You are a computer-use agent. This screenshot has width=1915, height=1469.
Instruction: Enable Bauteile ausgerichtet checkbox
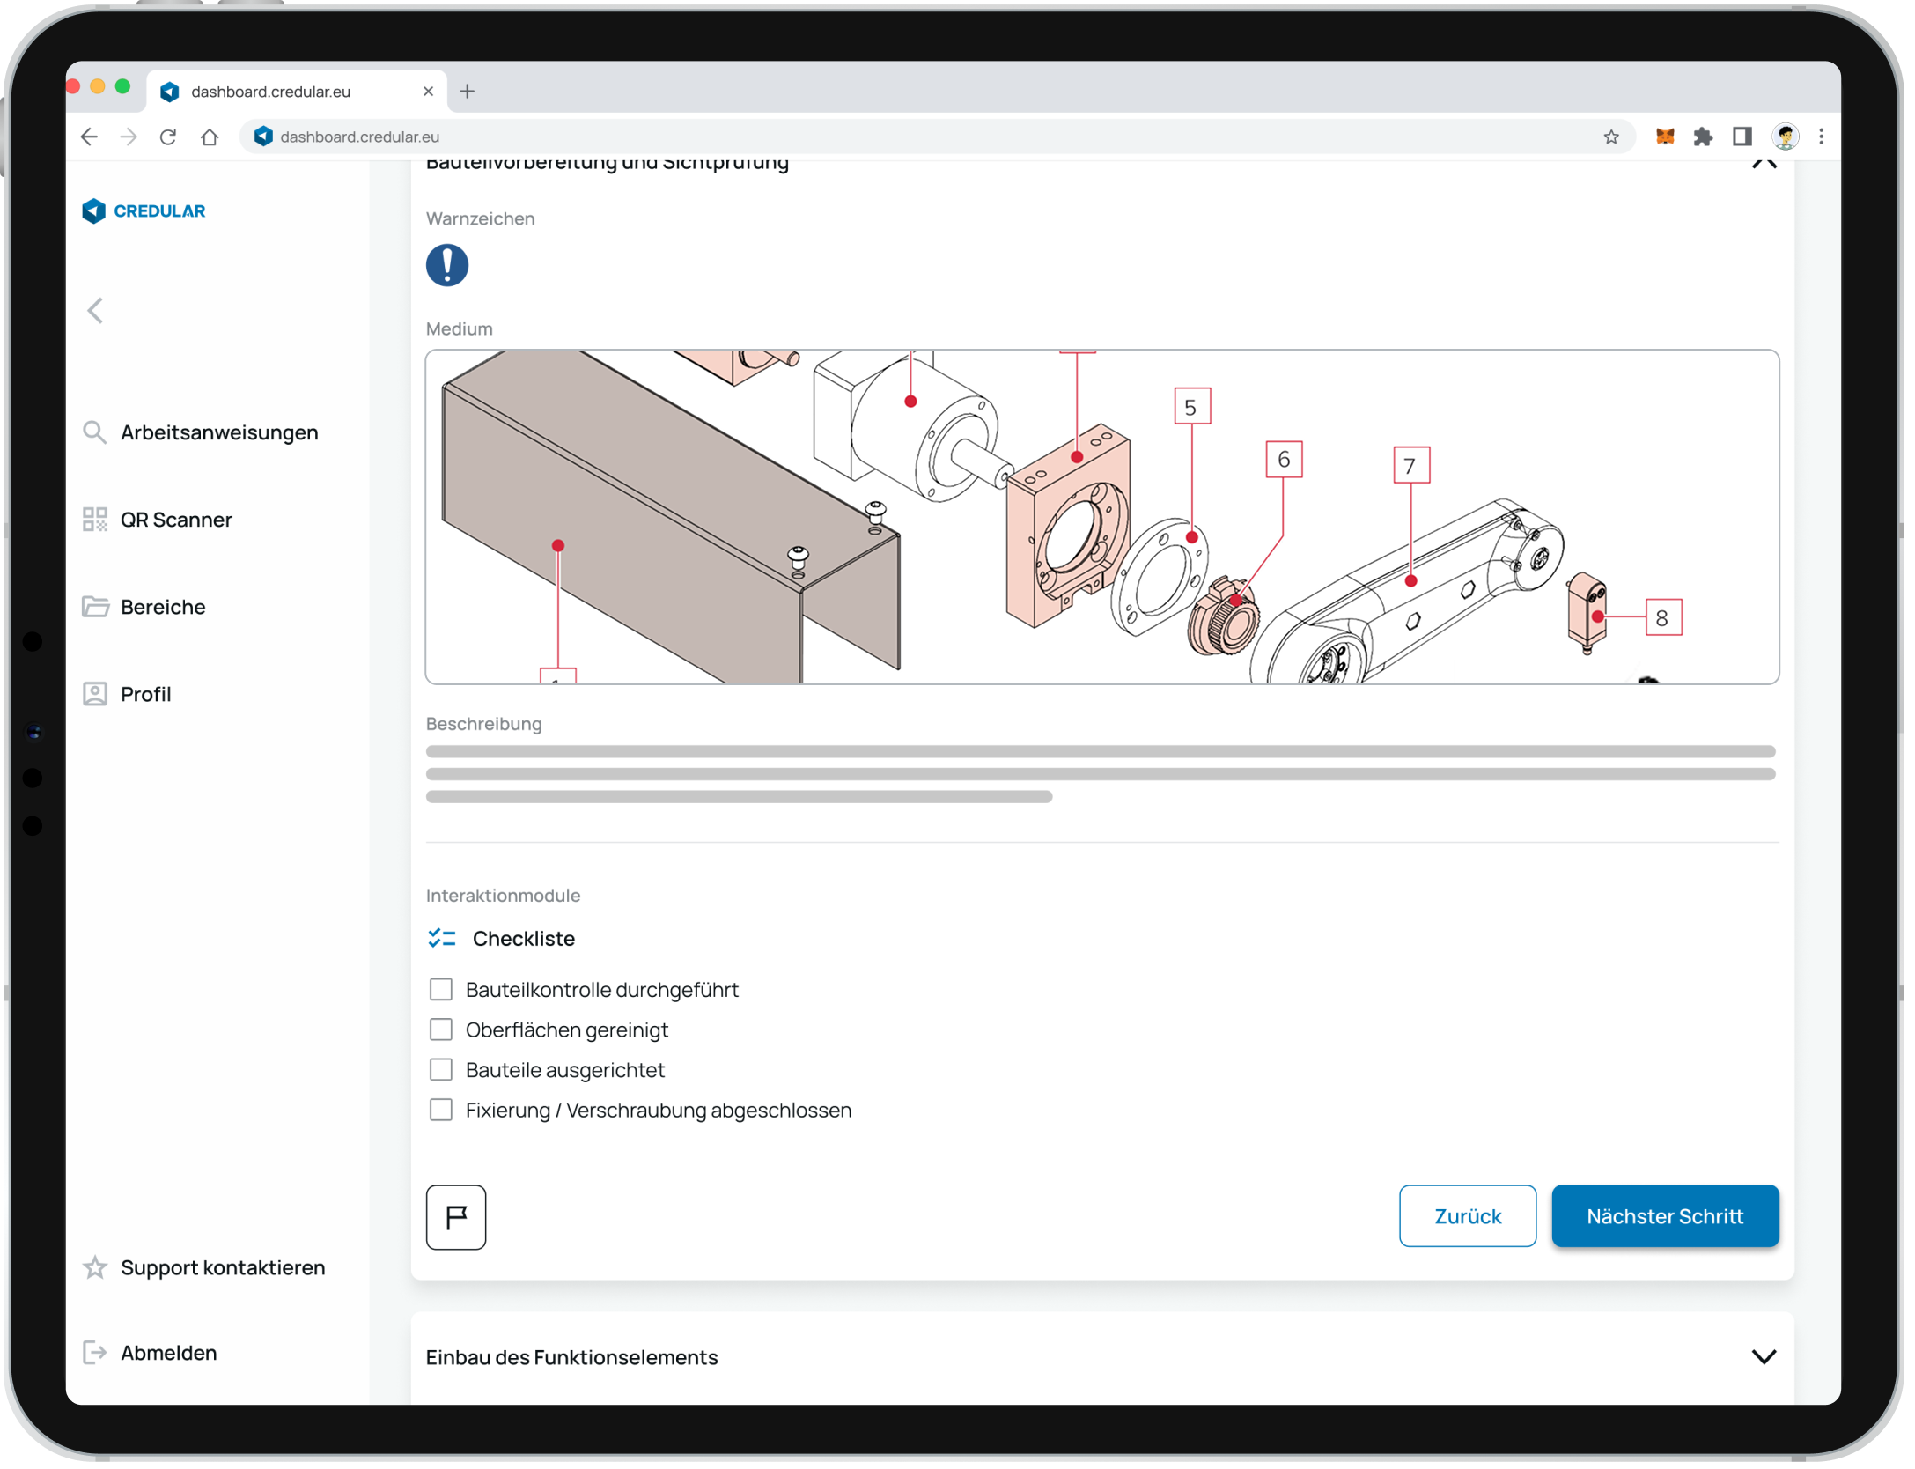pyautogui.click(x=440, y=1069)
